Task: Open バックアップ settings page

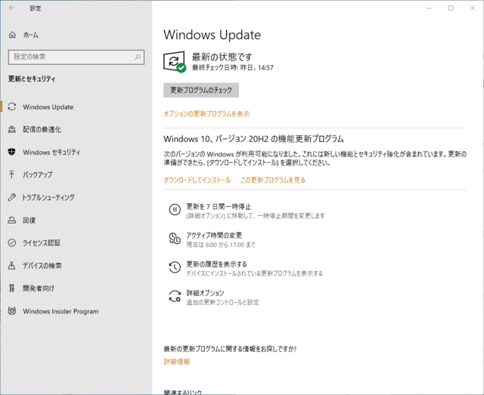Action: click(76, 174)
